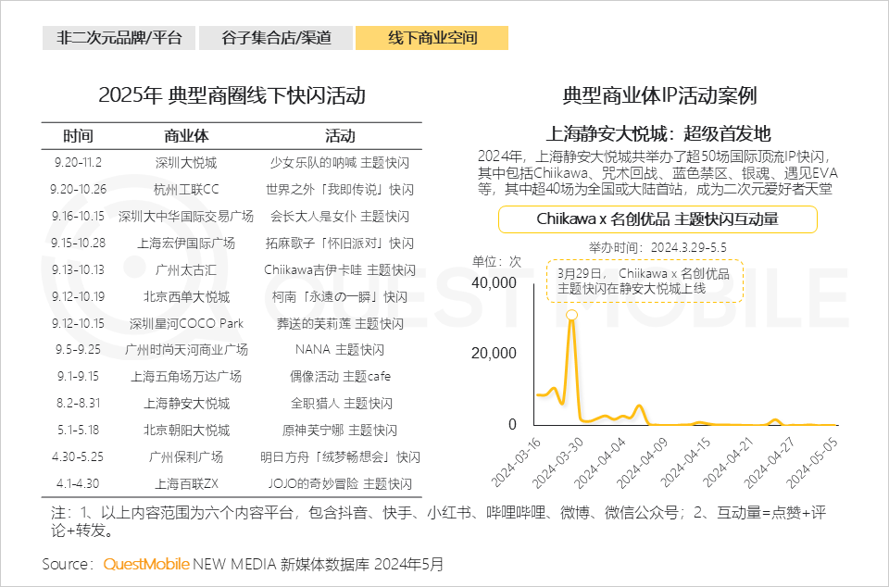889x587 pixels.
Task: Click the 上海静安大悦城：超级首发地 heading
Action: click(x=659, y=132)
